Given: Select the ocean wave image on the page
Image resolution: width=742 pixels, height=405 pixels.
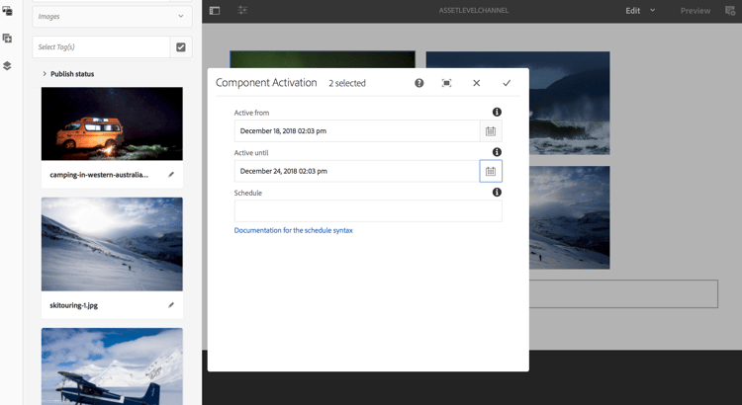Looking at the screenshot, I should (569, 103).
